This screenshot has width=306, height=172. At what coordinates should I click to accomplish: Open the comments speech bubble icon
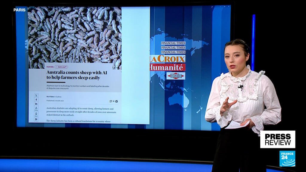pyautogui.click(x=111, y=101)
